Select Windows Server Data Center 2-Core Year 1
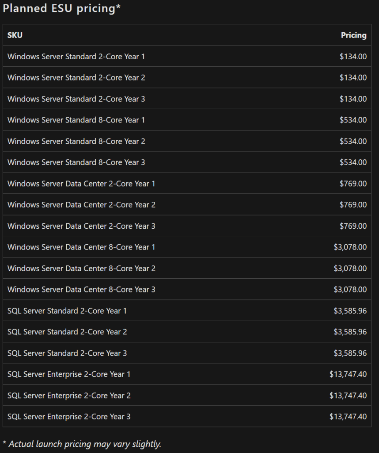379x453 pixels. pos(81,184)
